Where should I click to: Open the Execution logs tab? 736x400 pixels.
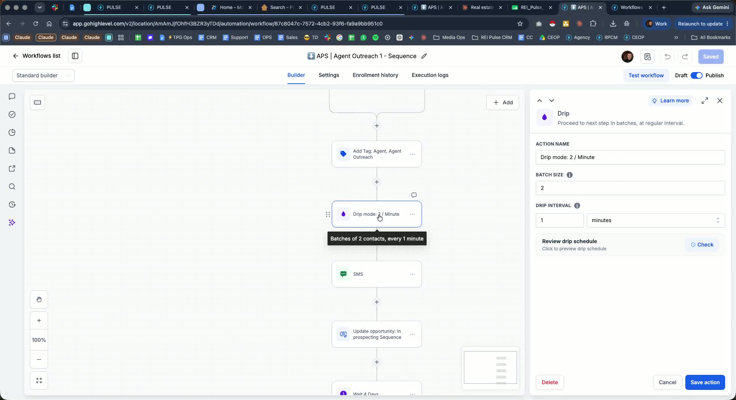430,75
